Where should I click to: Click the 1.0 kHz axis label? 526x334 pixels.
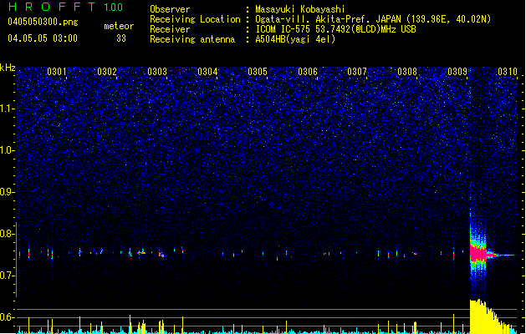[8, 150]
